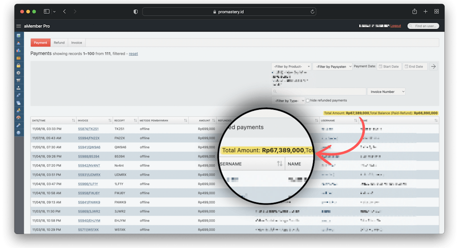Check hide refunded payments
The height and width of the screenshot is (248, 459).
308,101
